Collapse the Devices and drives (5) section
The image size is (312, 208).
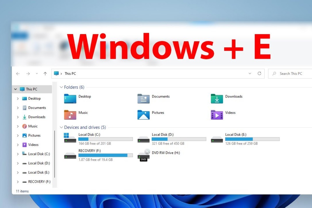click(61, 127)
